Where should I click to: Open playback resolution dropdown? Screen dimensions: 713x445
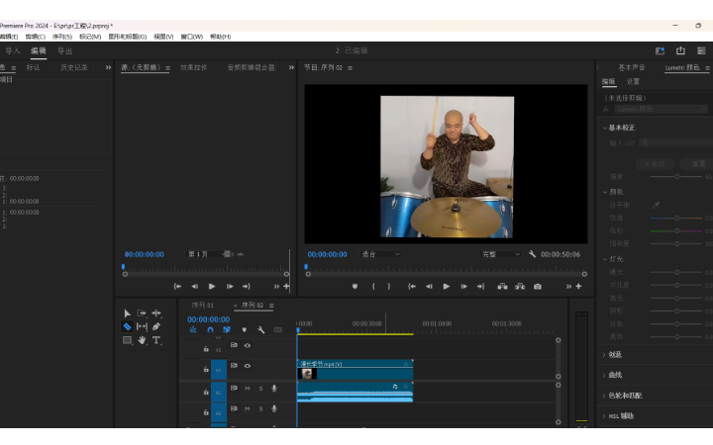(500, 254)
